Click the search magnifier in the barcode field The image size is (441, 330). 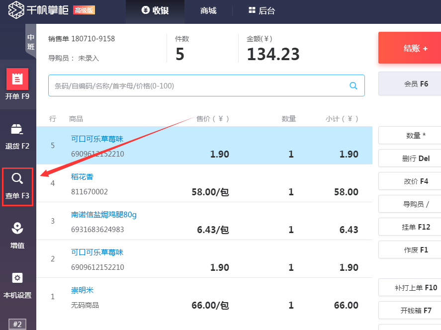(353, 85)
